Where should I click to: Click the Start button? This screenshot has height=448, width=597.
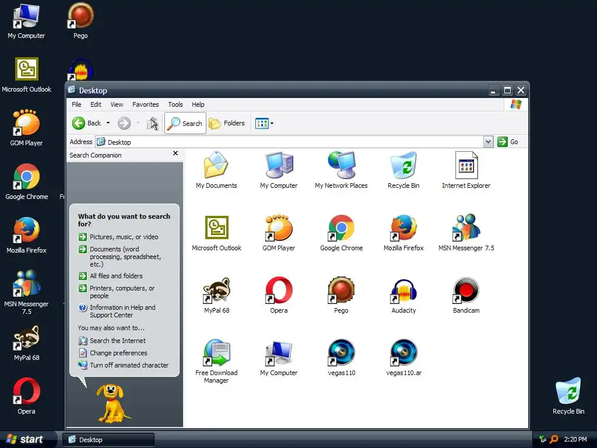point(24,439)
